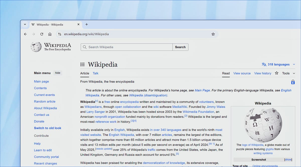Screen dimensions: 301x167
Task: Open the Jimmy Wales article link
Action: 216,107
